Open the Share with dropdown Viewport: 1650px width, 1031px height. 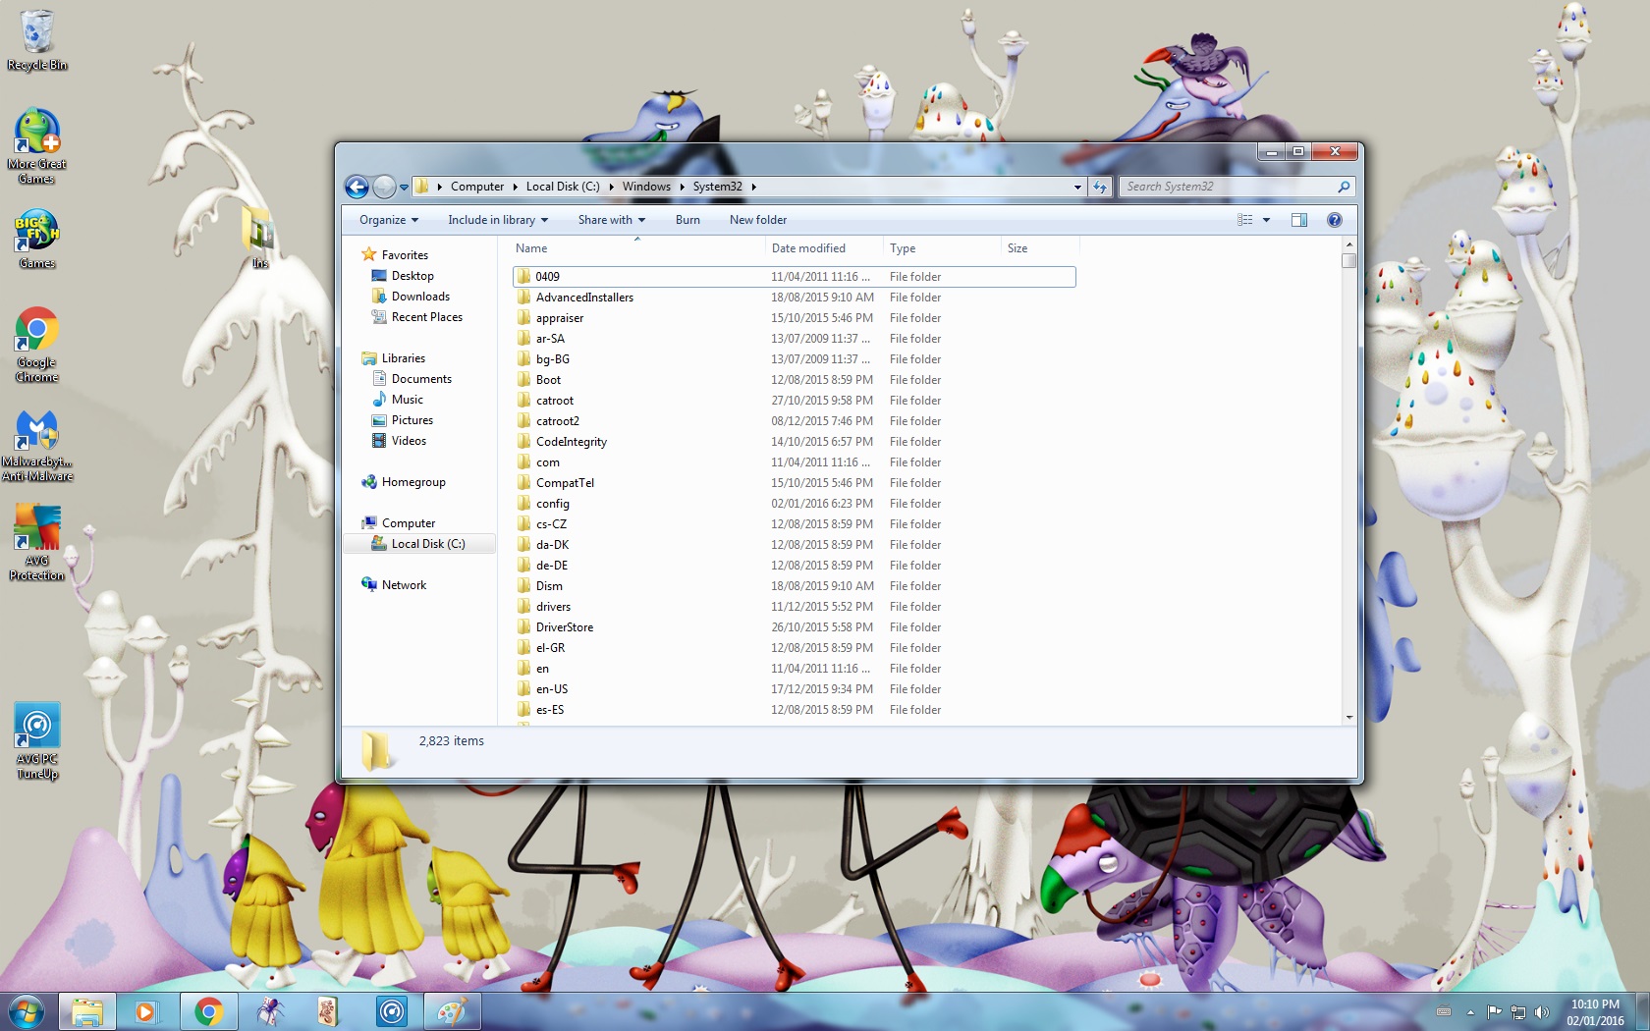point(612,220)
